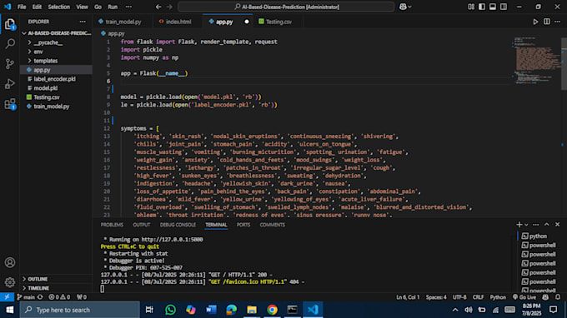The height and width of the screenshot is (318, 567).
Task: Change end of line sequence CRLF
Action: [x=478, y=297]
